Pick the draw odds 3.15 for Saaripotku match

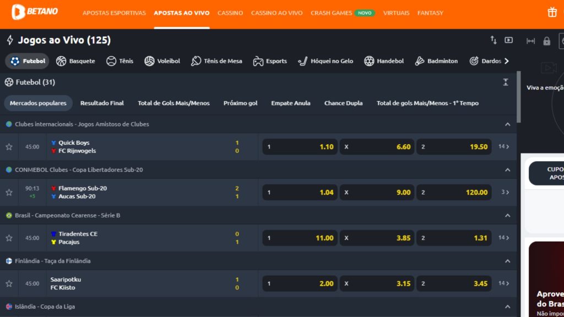click(x=377, y=284)
